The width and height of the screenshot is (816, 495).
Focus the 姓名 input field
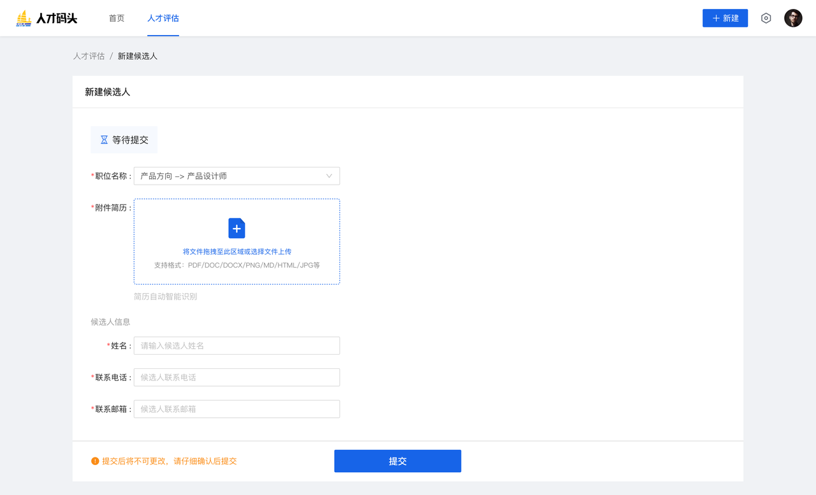coord(237,345)
